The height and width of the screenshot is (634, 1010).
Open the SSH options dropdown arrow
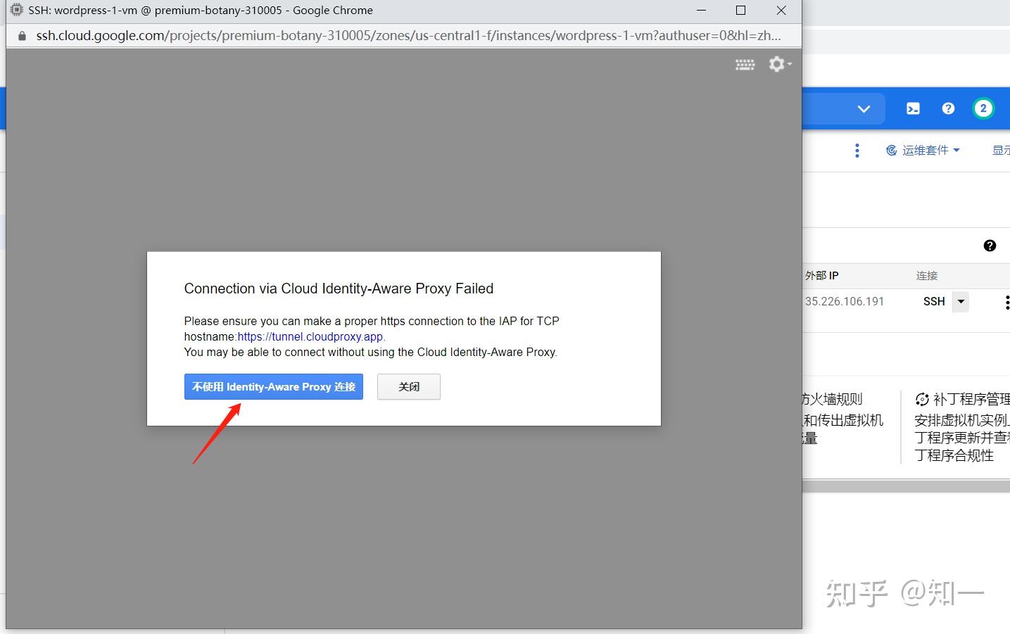961,301
